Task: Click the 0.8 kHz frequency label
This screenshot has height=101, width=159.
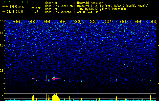Action: (2, 71)
